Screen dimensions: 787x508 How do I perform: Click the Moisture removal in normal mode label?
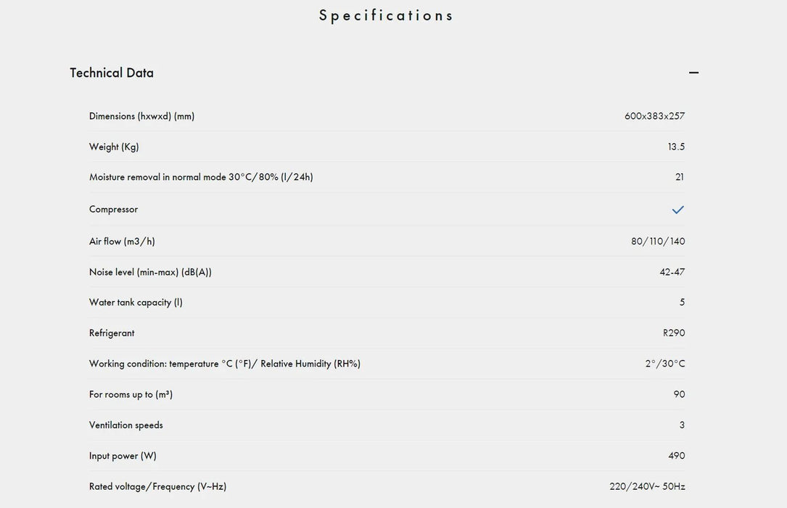[x=201, y=177]
